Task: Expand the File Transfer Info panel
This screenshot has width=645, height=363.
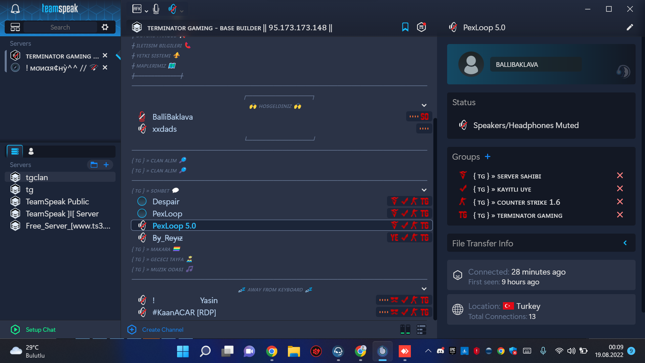Action: point(625,243)
